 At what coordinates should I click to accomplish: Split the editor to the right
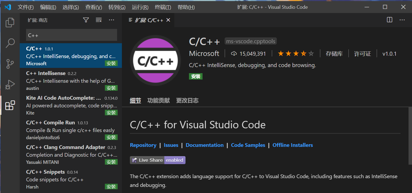click(x=389, y=20)
